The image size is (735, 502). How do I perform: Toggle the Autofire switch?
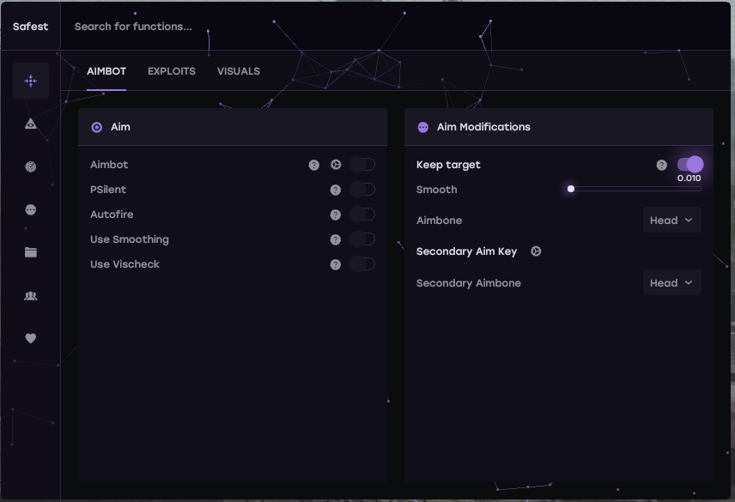coord(362,215)
